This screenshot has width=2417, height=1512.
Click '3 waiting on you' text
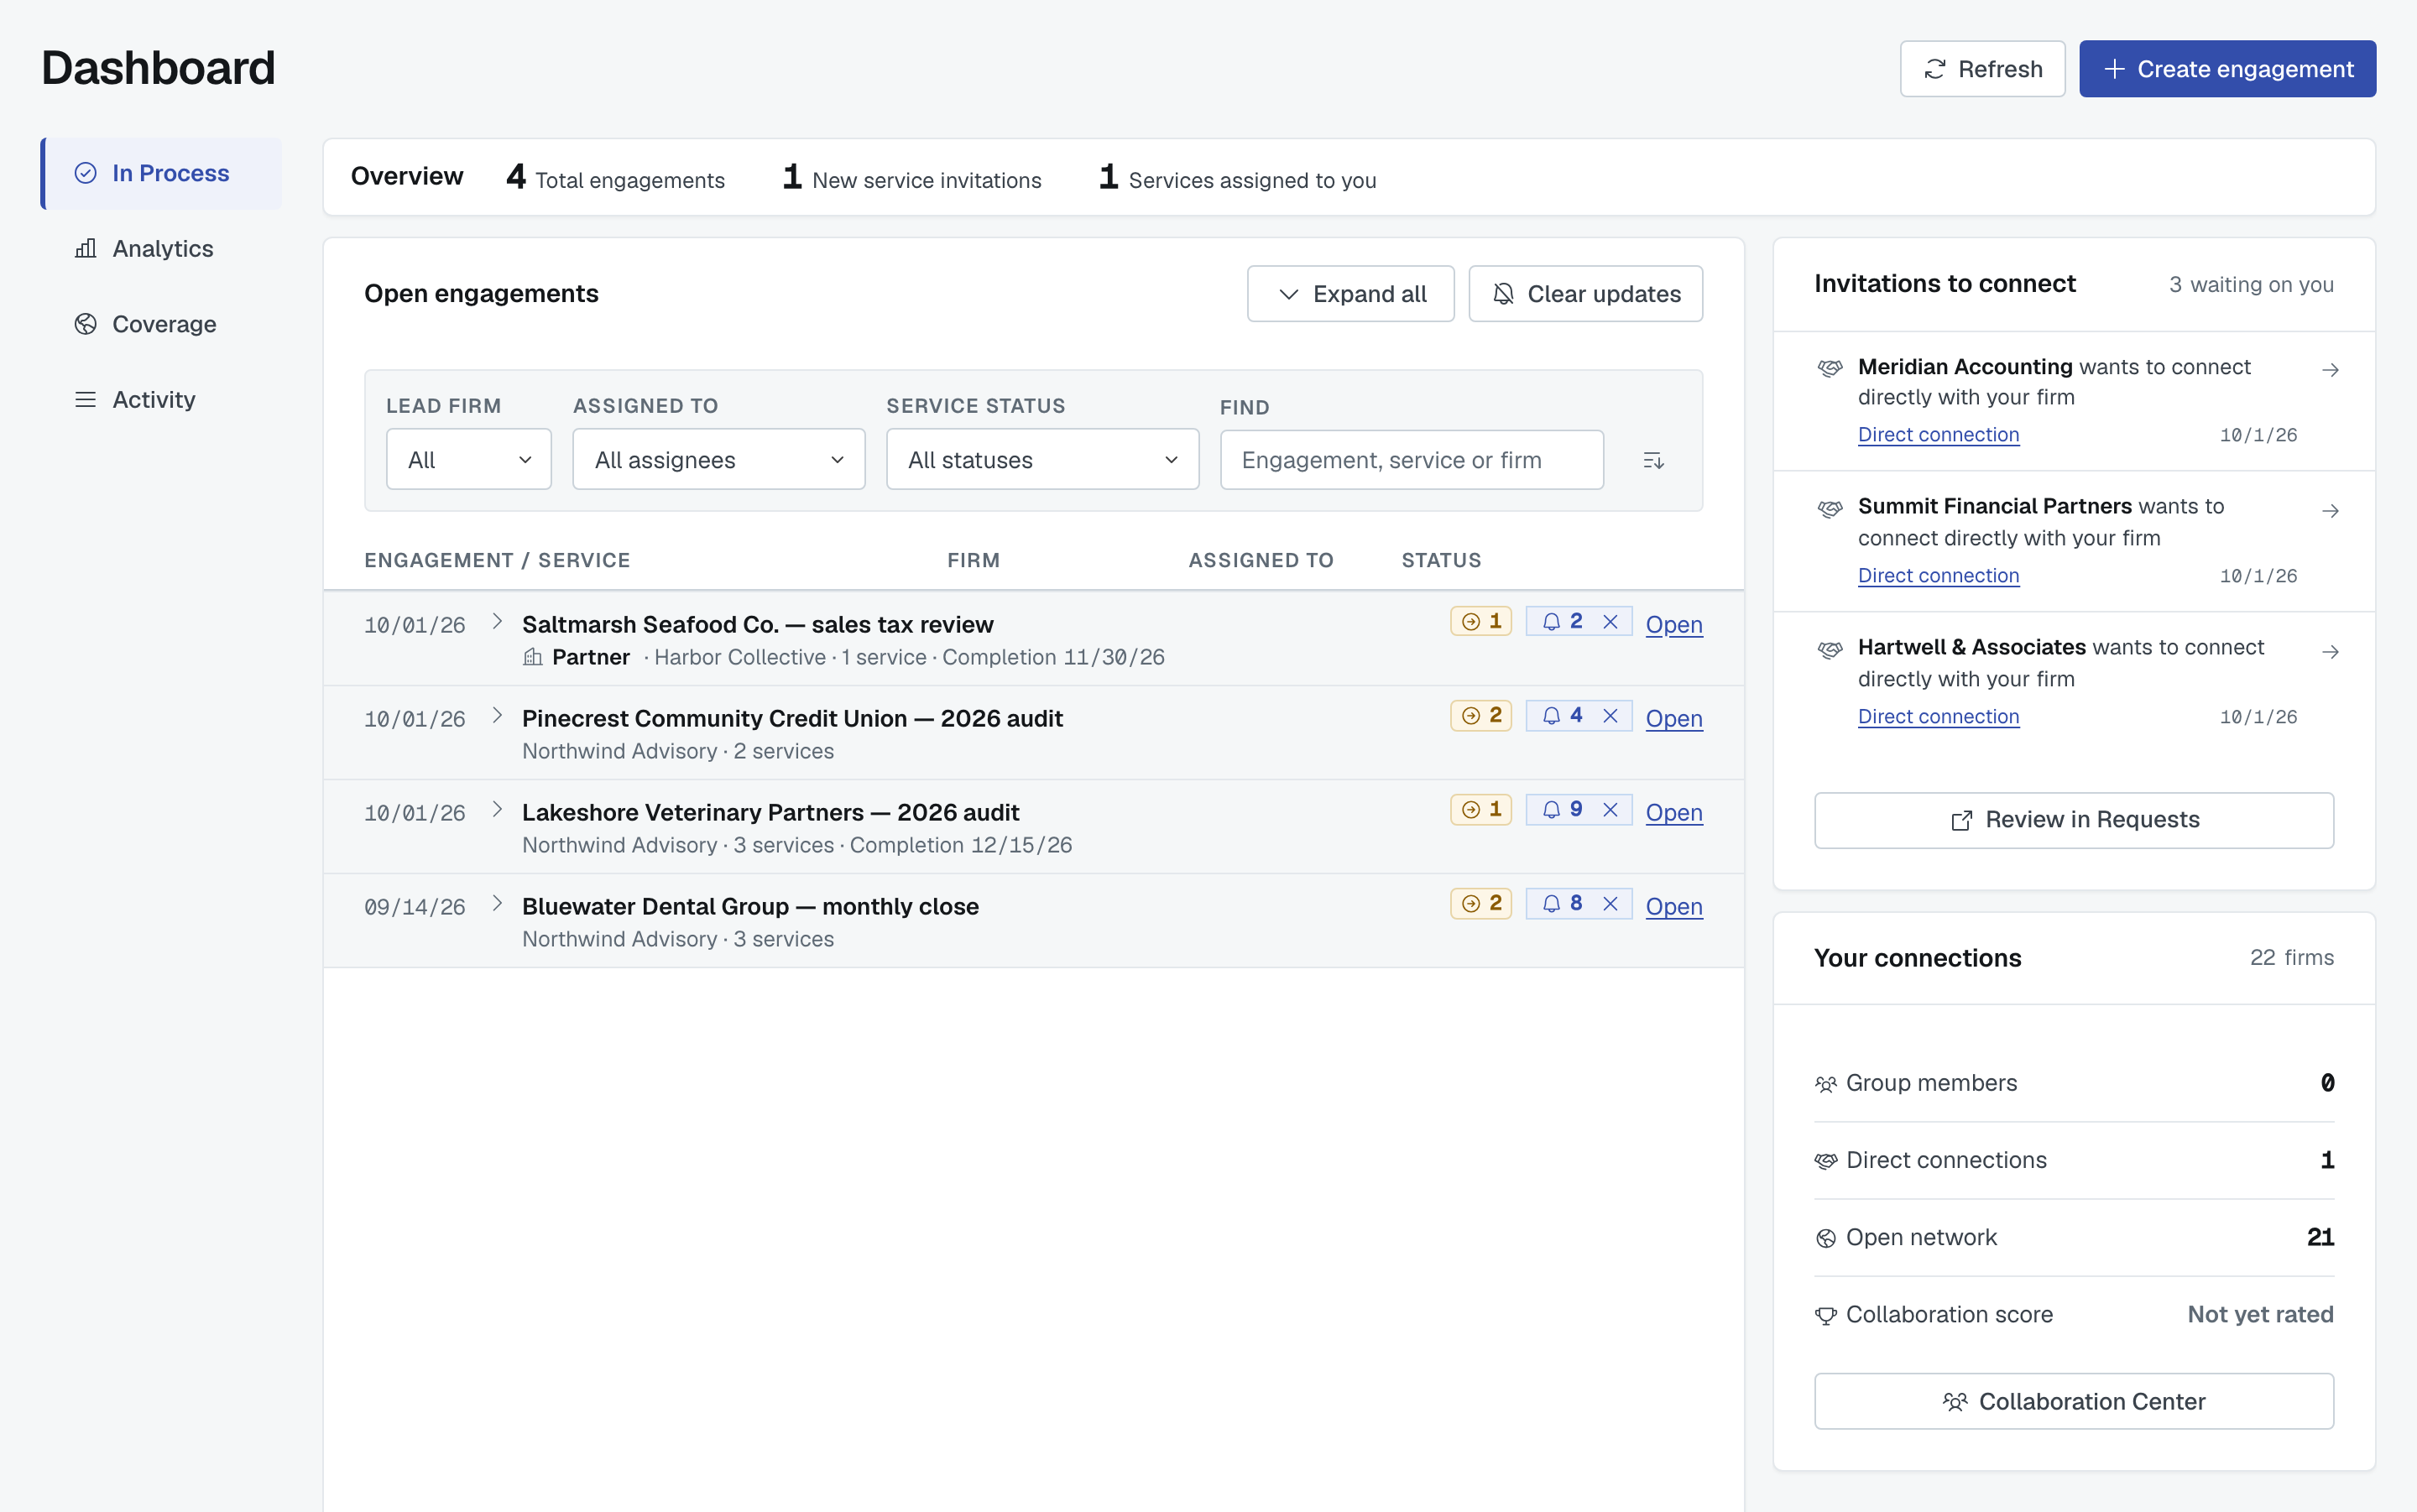pos(2251,285)
